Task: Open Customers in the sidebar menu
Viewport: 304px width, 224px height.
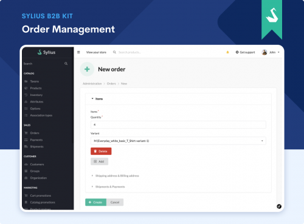Action: pos(37,165)
